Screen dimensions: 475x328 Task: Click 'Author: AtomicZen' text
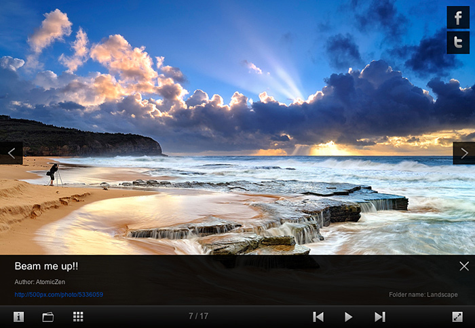coord(39,282)
